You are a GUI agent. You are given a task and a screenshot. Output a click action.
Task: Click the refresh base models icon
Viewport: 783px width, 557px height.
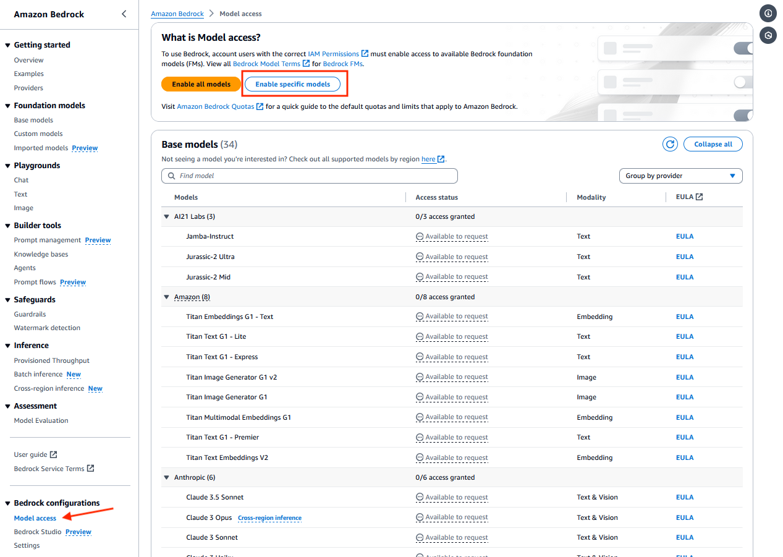(x=670, y=144)
